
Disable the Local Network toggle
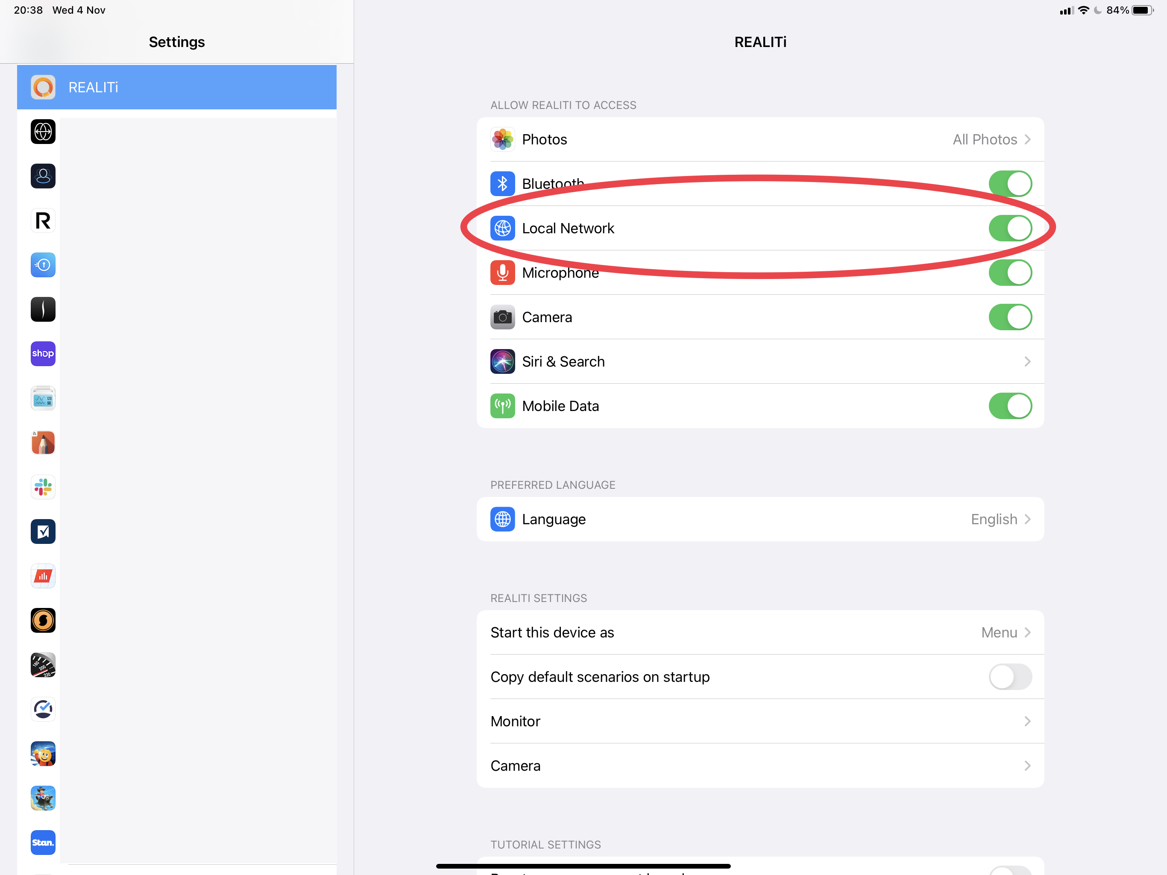(x=1010, y=228)
